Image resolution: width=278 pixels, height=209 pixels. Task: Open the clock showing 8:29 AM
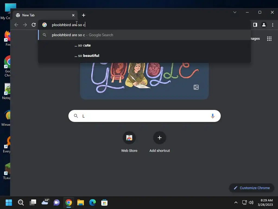(265, 202)
